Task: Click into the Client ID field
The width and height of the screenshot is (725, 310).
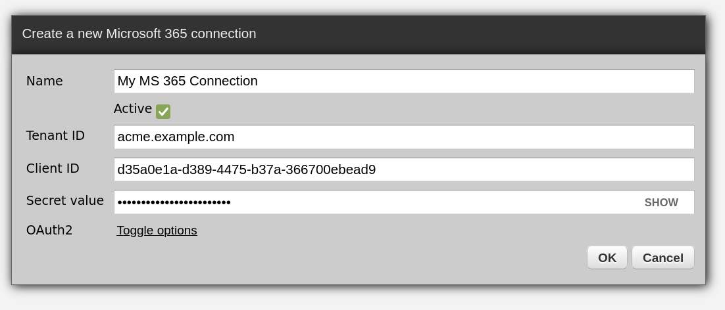Action: pyautogui.click(x=403, y=169)
